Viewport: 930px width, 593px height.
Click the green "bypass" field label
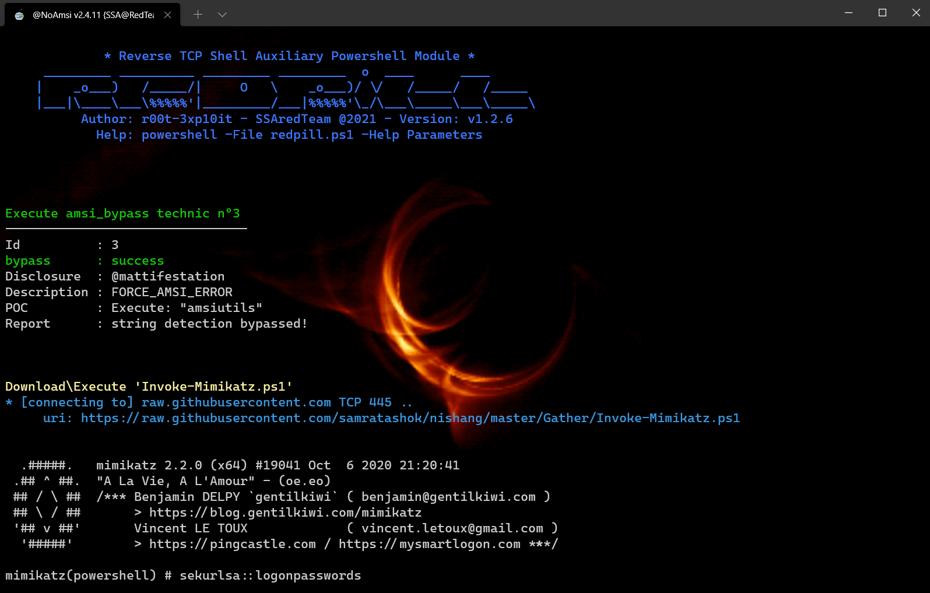pos(28,261)
